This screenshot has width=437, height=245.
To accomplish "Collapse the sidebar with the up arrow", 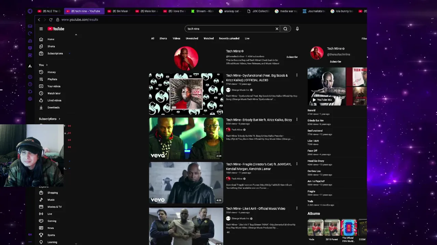I will (x=76, y=35).
